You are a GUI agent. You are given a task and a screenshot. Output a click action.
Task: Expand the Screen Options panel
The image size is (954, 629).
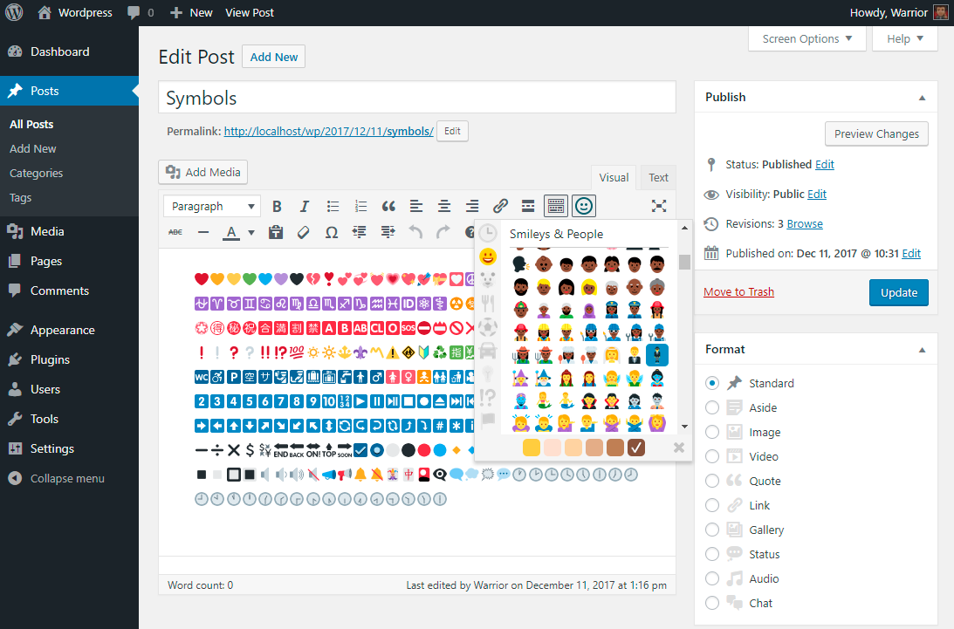pos(807,39)
